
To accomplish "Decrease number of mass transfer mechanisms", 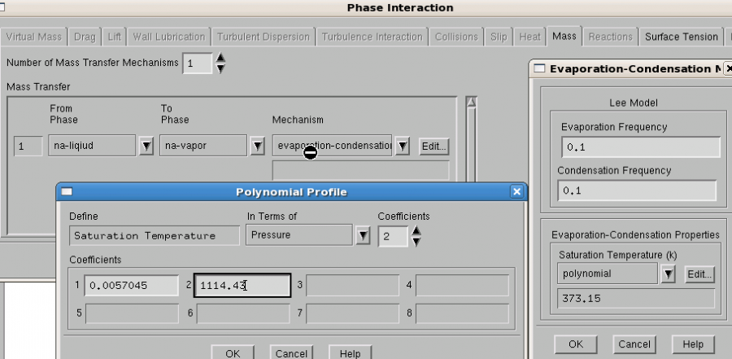I will [220, 68].
